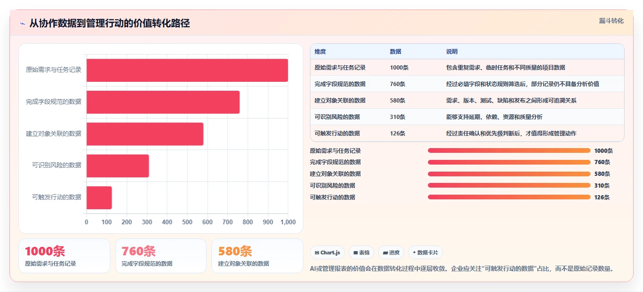This screenshot has height=292, width=643.
Task: Click the 进度 tag chip
Action: 391,253
